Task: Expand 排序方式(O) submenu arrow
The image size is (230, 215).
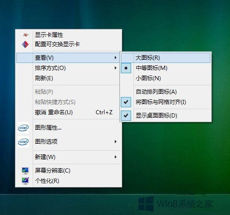Action: tap(116, 68)
